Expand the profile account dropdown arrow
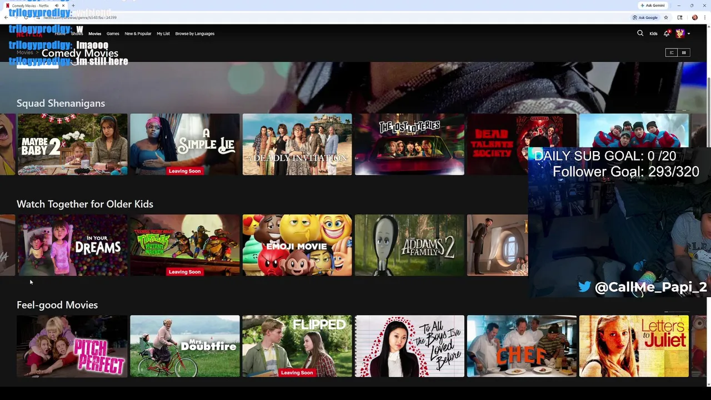Viewport: 711px width, 400px height. [689, 34]
